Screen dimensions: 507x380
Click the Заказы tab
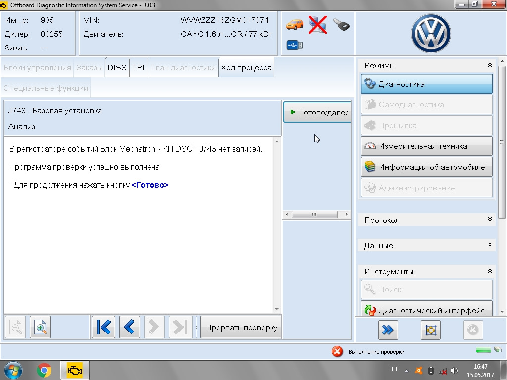coord(89,67)
